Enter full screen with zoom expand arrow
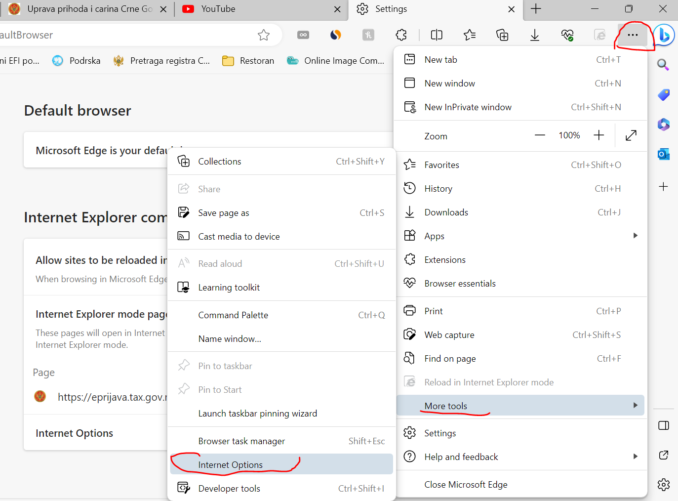 631,135
